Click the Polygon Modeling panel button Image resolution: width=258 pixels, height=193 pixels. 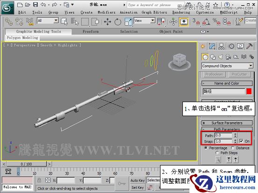(x=22, y=38)
